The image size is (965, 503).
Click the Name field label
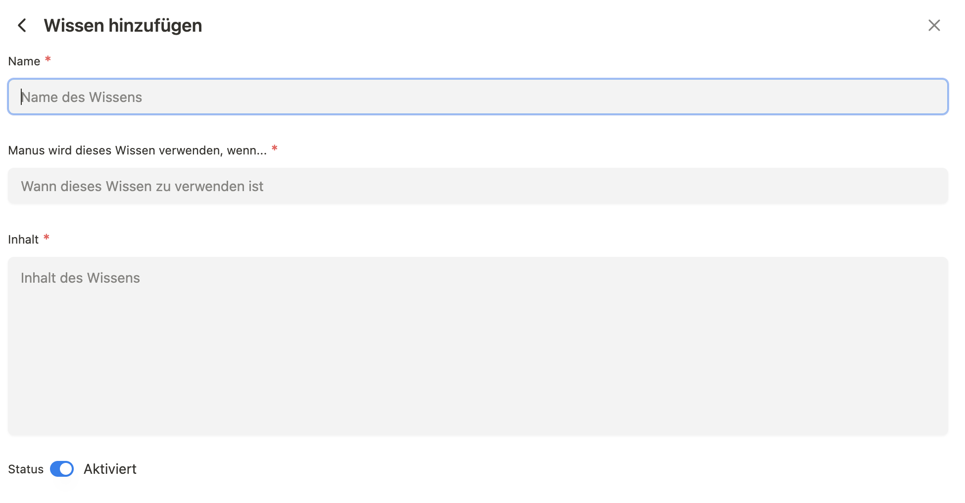pos(24,61)
